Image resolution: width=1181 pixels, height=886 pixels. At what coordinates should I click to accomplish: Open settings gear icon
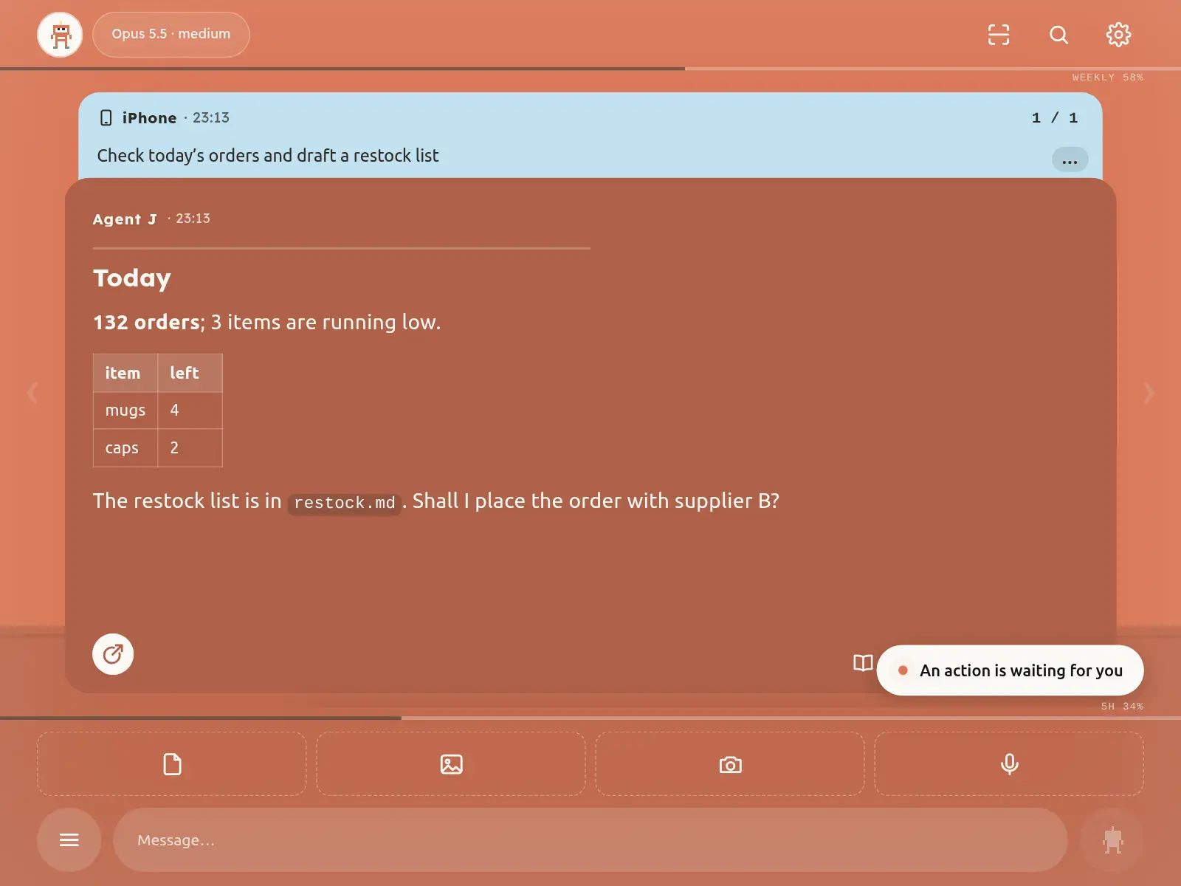tap(1118, 35)
